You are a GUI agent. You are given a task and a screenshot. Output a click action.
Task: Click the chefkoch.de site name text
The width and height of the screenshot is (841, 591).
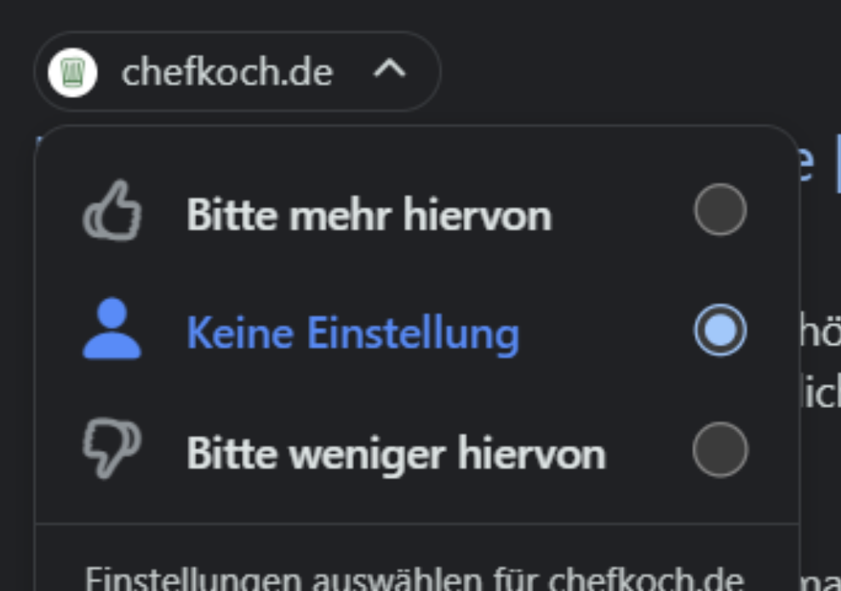pyautogui.click(x=226, y=72)
